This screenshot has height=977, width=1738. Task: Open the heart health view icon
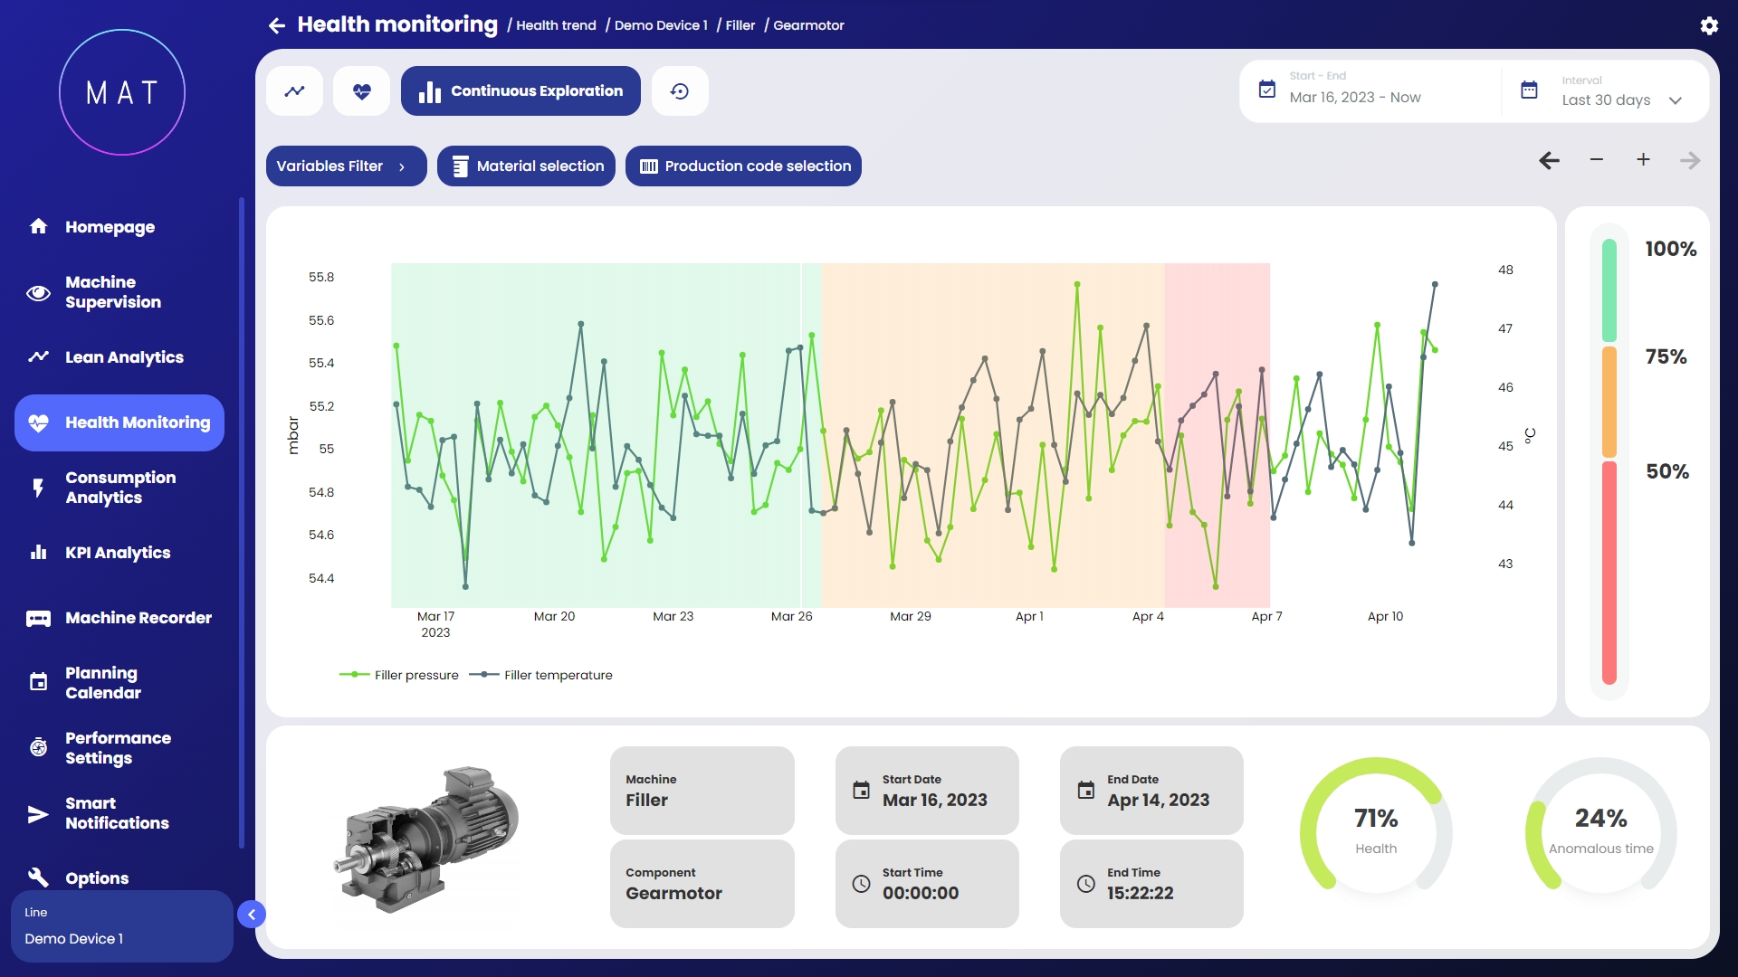coord(361,91)
